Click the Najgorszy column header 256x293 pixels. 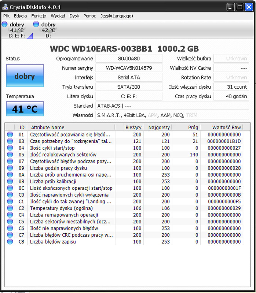tap(158, 127)
